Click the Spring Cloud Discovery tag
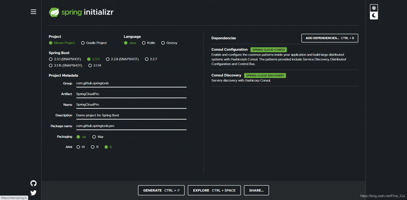Viewport: 407px width, 200px height. [265, 75]
